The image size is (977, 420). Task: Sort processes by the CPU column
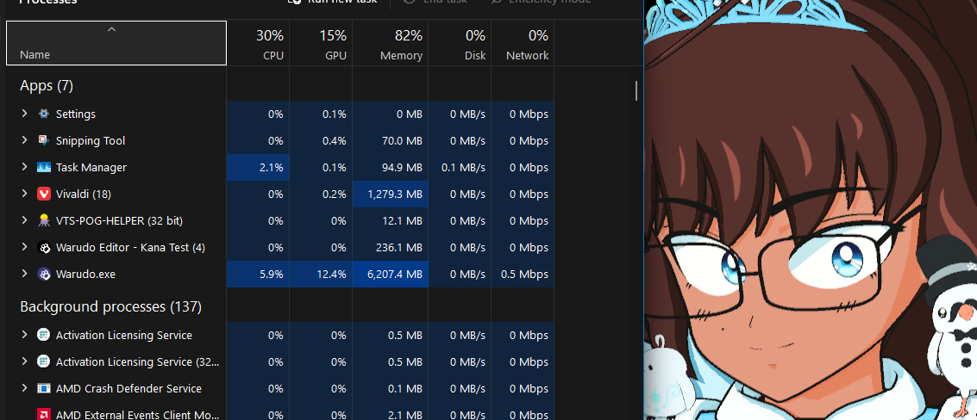pos(258,45)
